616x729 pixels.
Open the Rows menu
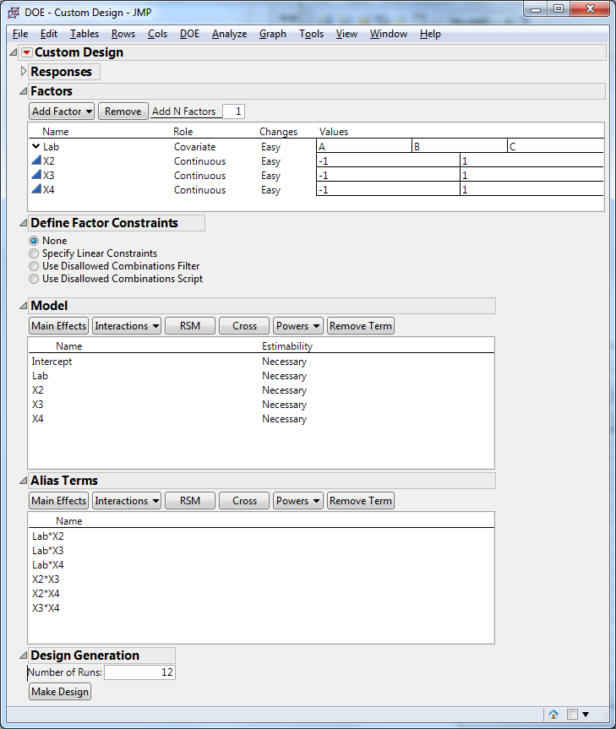coord(123,34)
